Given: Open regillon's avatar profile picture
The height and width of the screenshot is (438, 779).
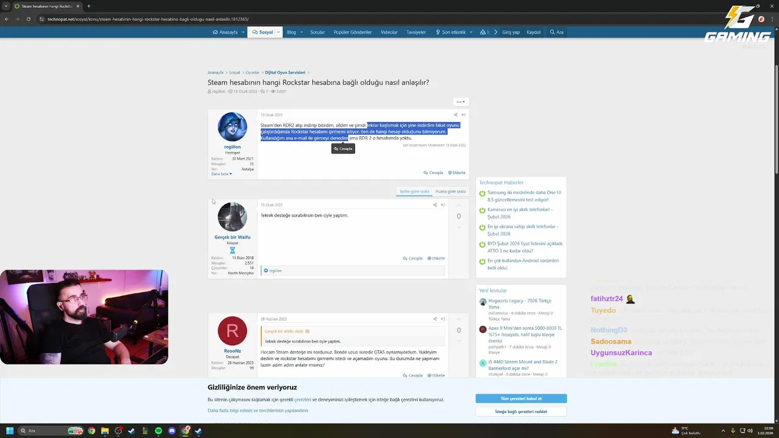Looking at the screenshot, I should point(232,127).
